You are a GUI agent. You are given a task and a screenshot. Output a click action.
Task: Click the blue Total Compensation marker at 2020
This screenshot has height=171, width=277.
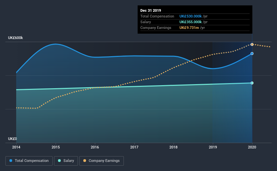point(252,54)
